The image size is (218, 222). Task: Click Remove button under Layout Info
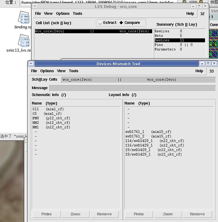197,214
